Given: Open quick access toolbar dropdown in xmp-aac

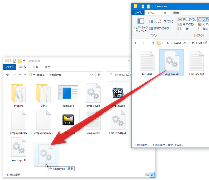Looking at the screenshot, I should [153, 6].
